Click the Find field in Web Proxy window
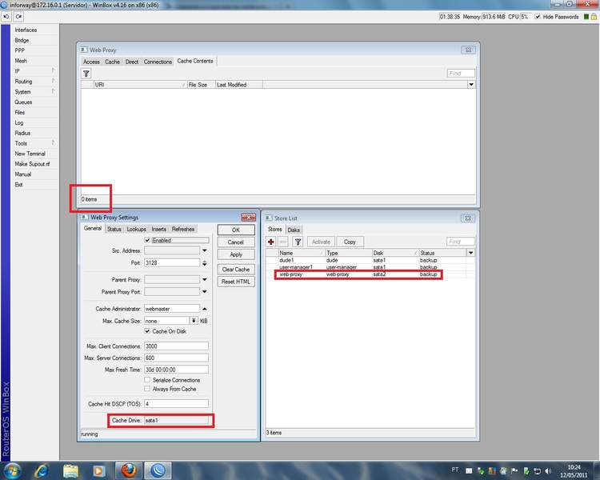600x480 pixels. (461, 73)
